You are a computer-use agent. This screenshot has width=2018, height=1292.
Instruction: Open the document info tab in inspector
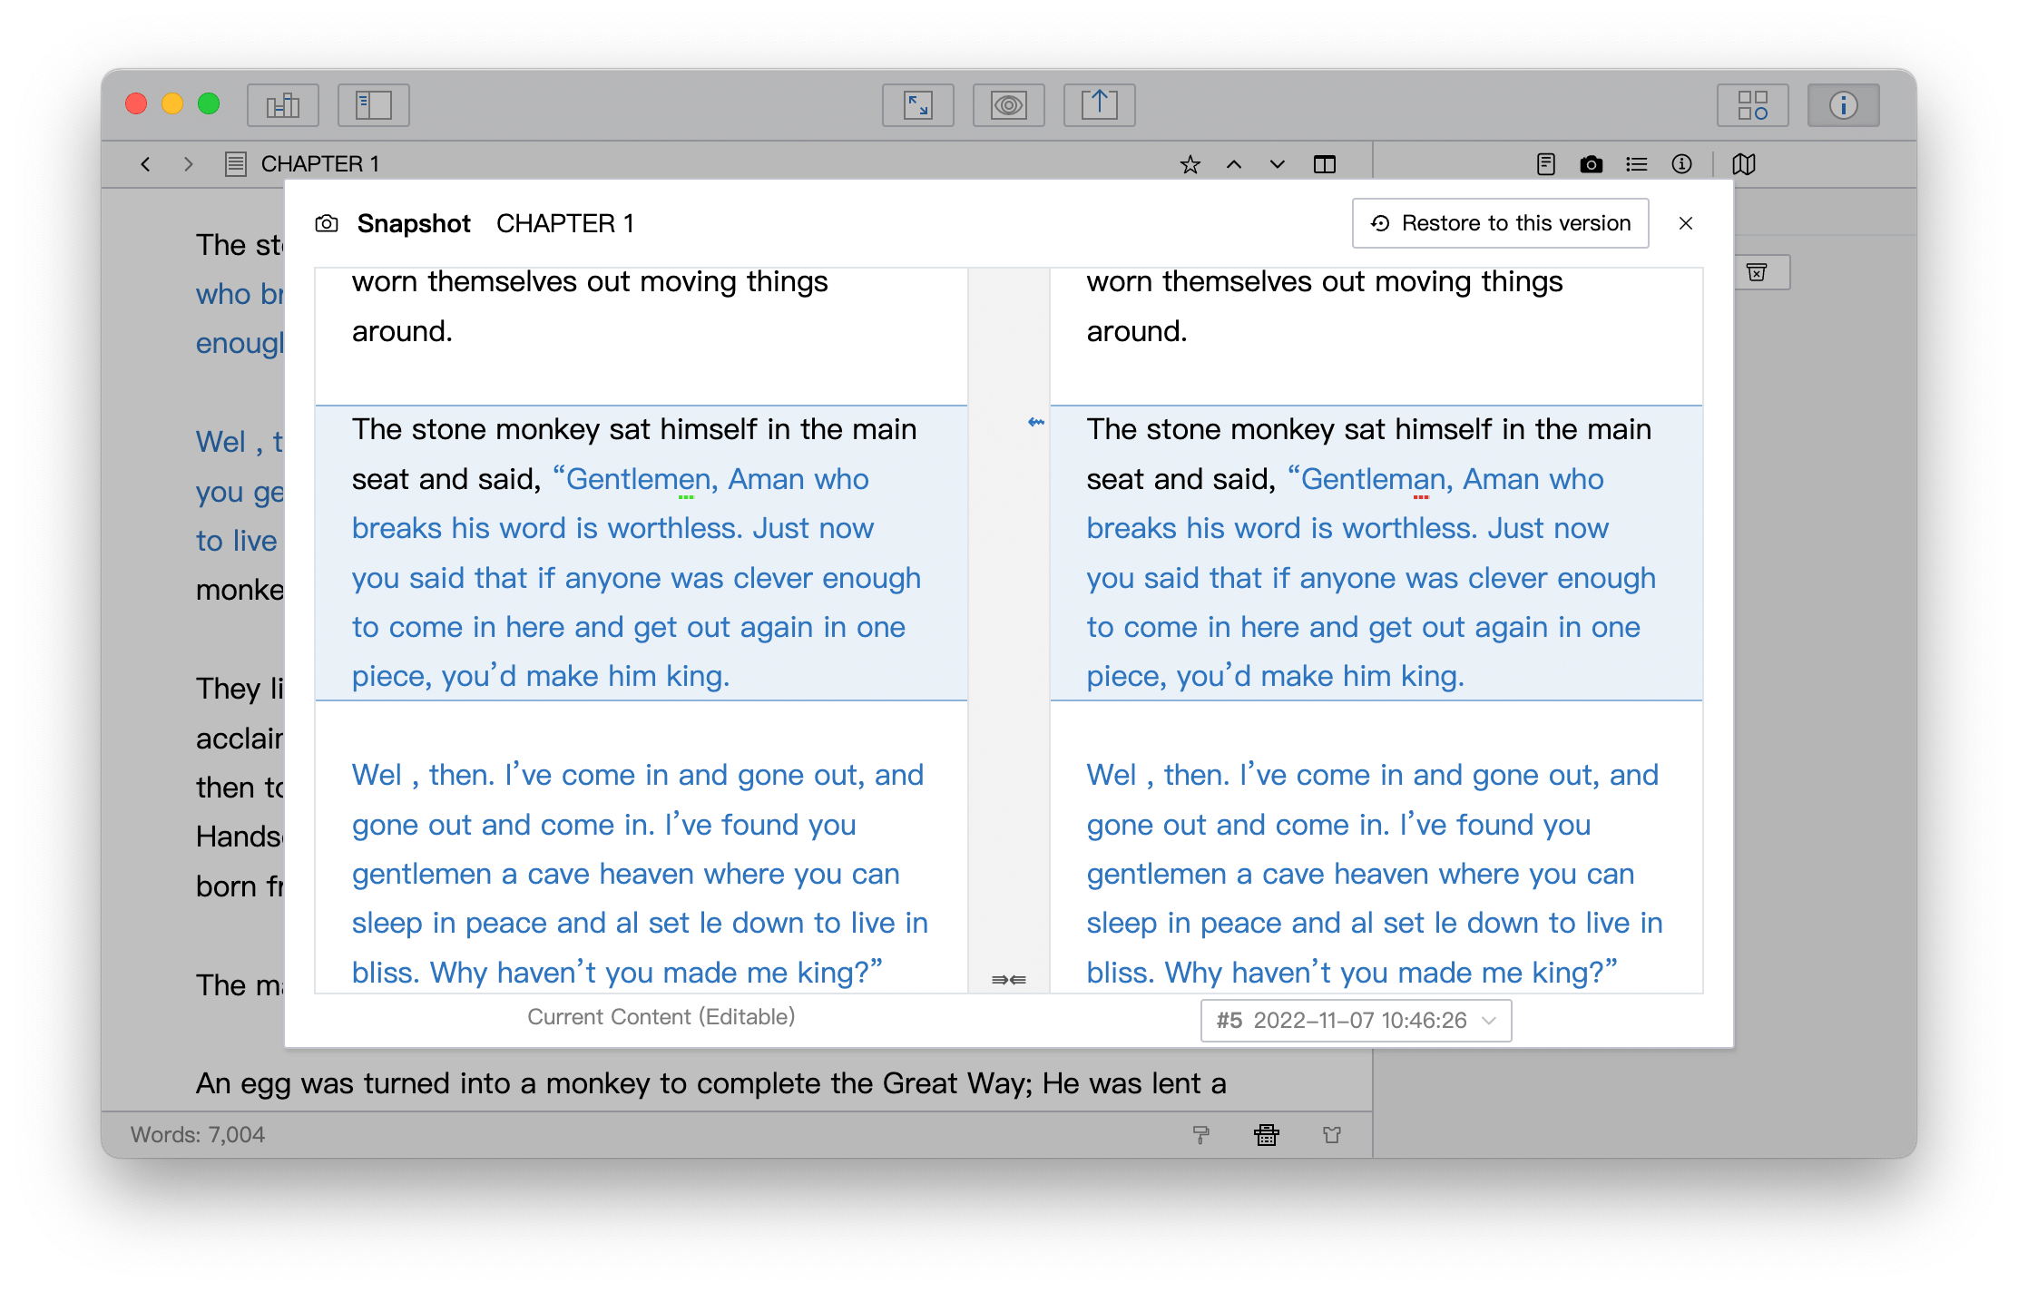pyautogui.click(x=1682, y=164)
